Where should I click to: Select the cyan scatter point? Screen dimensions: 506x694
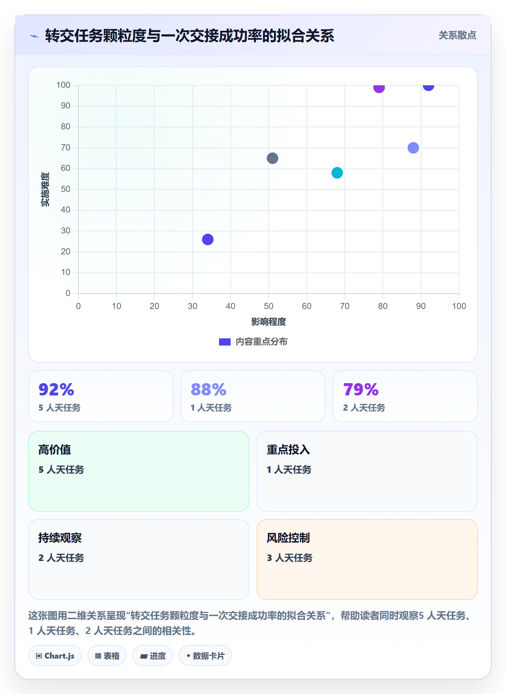tap(337, 173)
